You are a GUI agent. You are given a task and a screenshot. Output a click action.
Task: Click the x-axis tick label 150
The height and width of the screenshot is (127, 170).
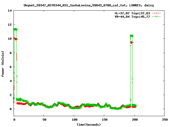point(104,120)
